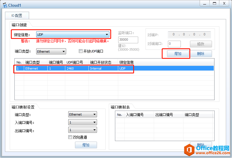Image resolution: width=232 pixels, height=158 pixels.
Task: Open the 入端口编号 dropdown
Action: click(83, 122)
